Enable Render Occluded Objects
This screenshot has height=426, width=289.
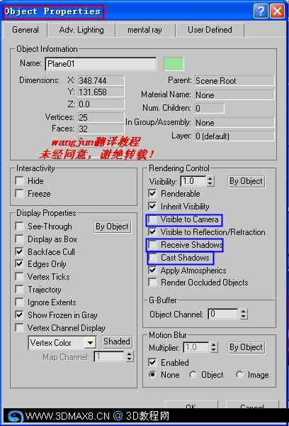tap(152, 282)
